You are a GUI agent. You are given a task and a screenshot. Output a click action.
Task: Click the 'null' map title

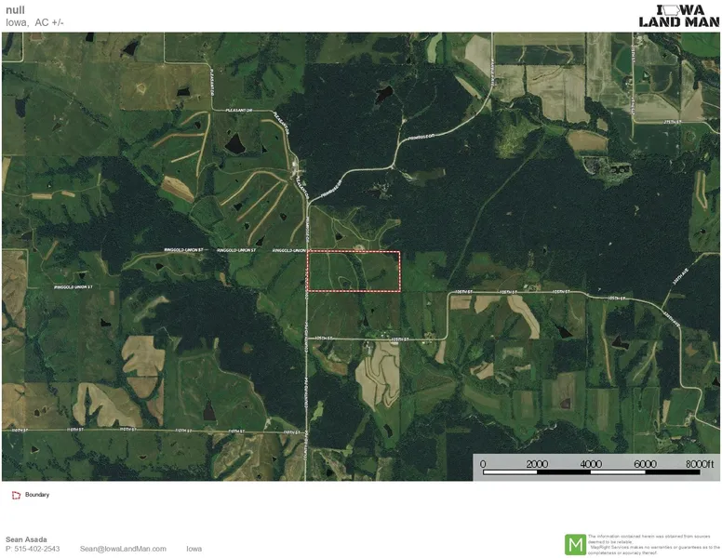13,7
